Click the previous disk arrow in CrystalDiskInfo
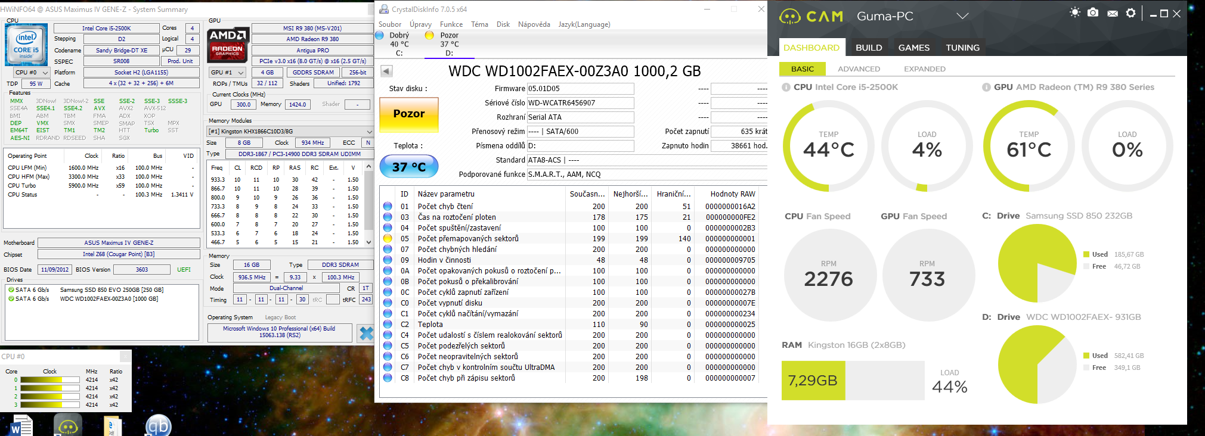This screenshot has width=1205, height=436. [x=386, y=71]
